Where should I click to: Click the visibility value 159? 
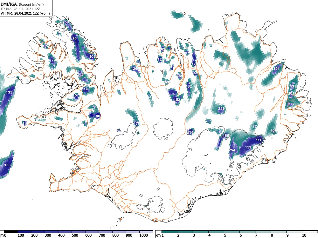248,147
